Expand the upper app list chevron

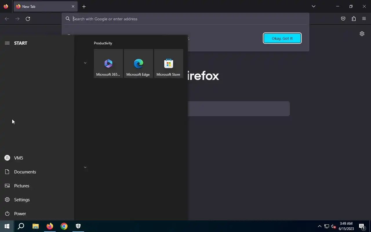[x=85, y=63]
